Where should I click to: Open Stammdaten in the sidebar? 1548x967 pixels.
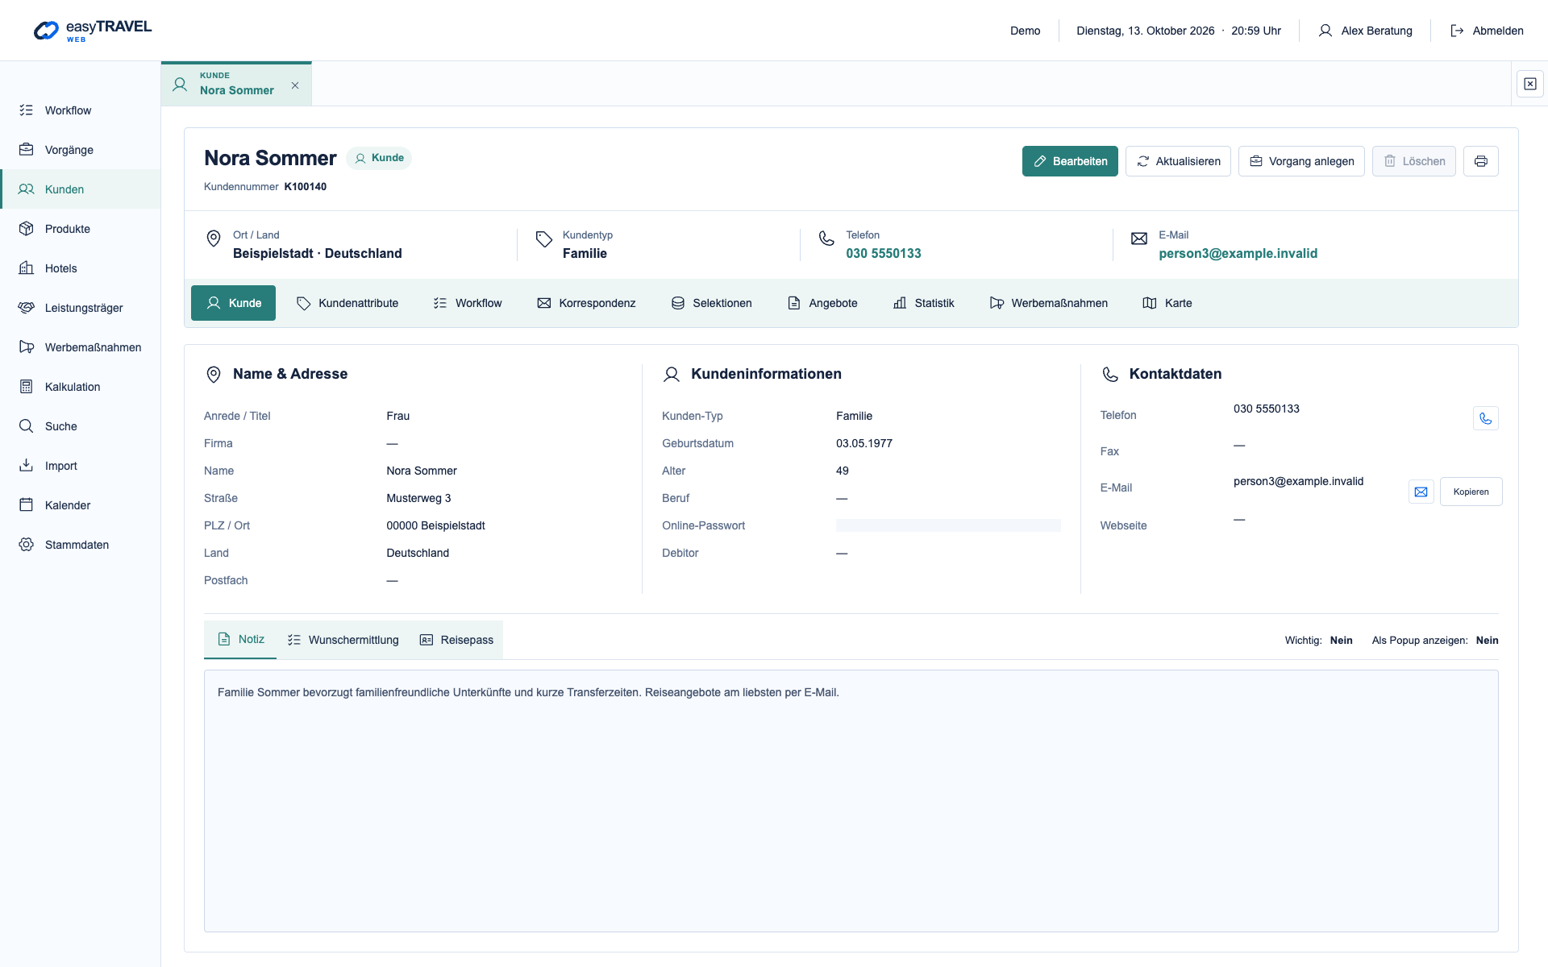[x=80, y=545]
